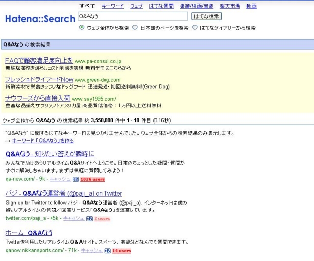Switch to the 動画 search tab
The width and height of the screenshot is (314, 261).
click(252, 6)
